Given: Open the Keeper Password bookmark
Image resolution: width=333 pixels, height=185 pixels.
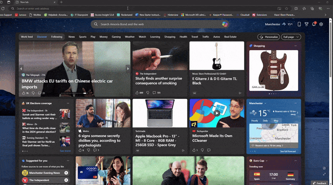Looking at the screenshot, I should click(x=221, y=15).
